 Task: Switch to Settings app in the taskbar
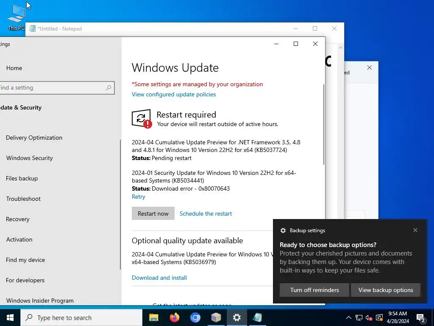coord(236,318)
